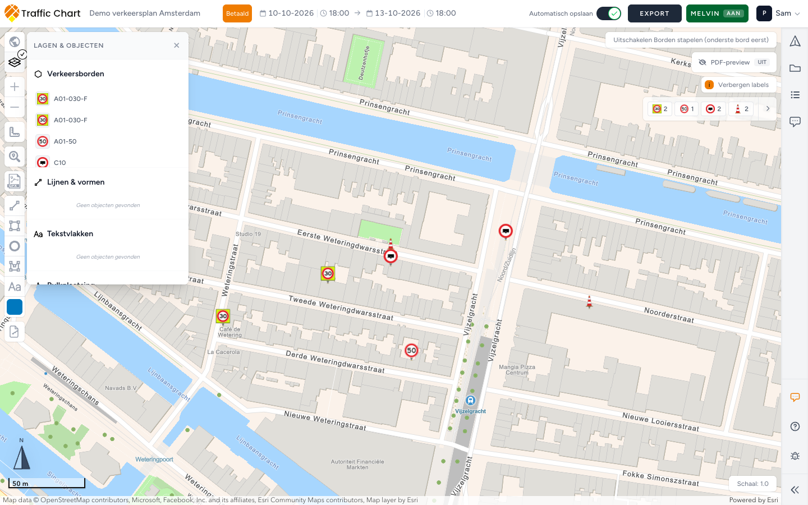Toggle the layers and objects panel icon
This screenshot has height=505, width=808.
tap(15, 62)
